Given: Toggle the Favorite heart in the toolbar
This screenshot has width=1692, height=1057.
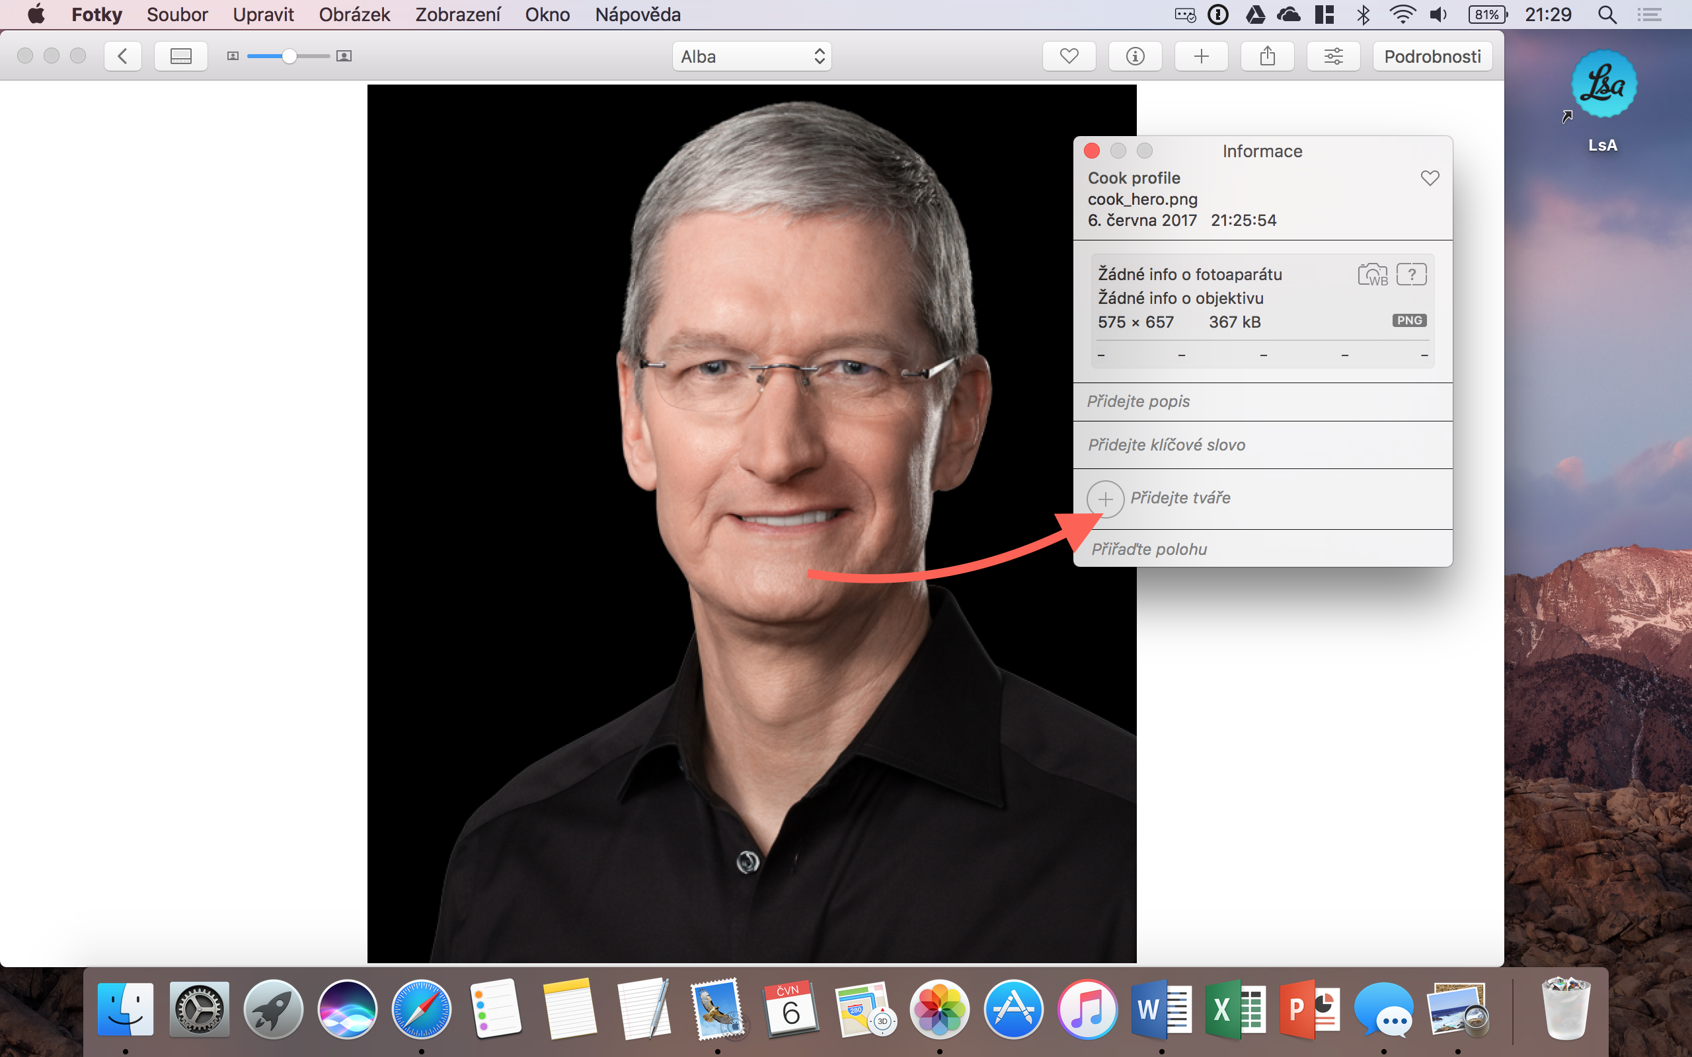Looking at the screenshot, I should pos(1068,56).
